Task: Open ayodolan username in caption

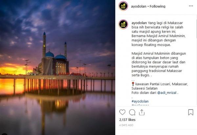Action: (x=139, y=23)
